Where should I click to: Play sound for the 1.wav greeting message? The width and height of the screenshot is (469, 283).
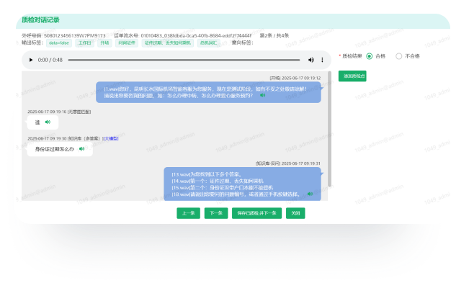click(262, 95)
